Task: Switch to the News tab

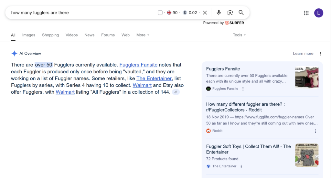Action: (x=90, y=35)
